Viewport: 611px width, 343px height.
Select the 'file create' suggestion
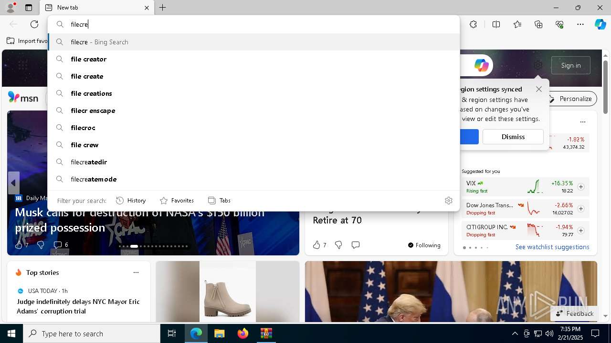254,76
